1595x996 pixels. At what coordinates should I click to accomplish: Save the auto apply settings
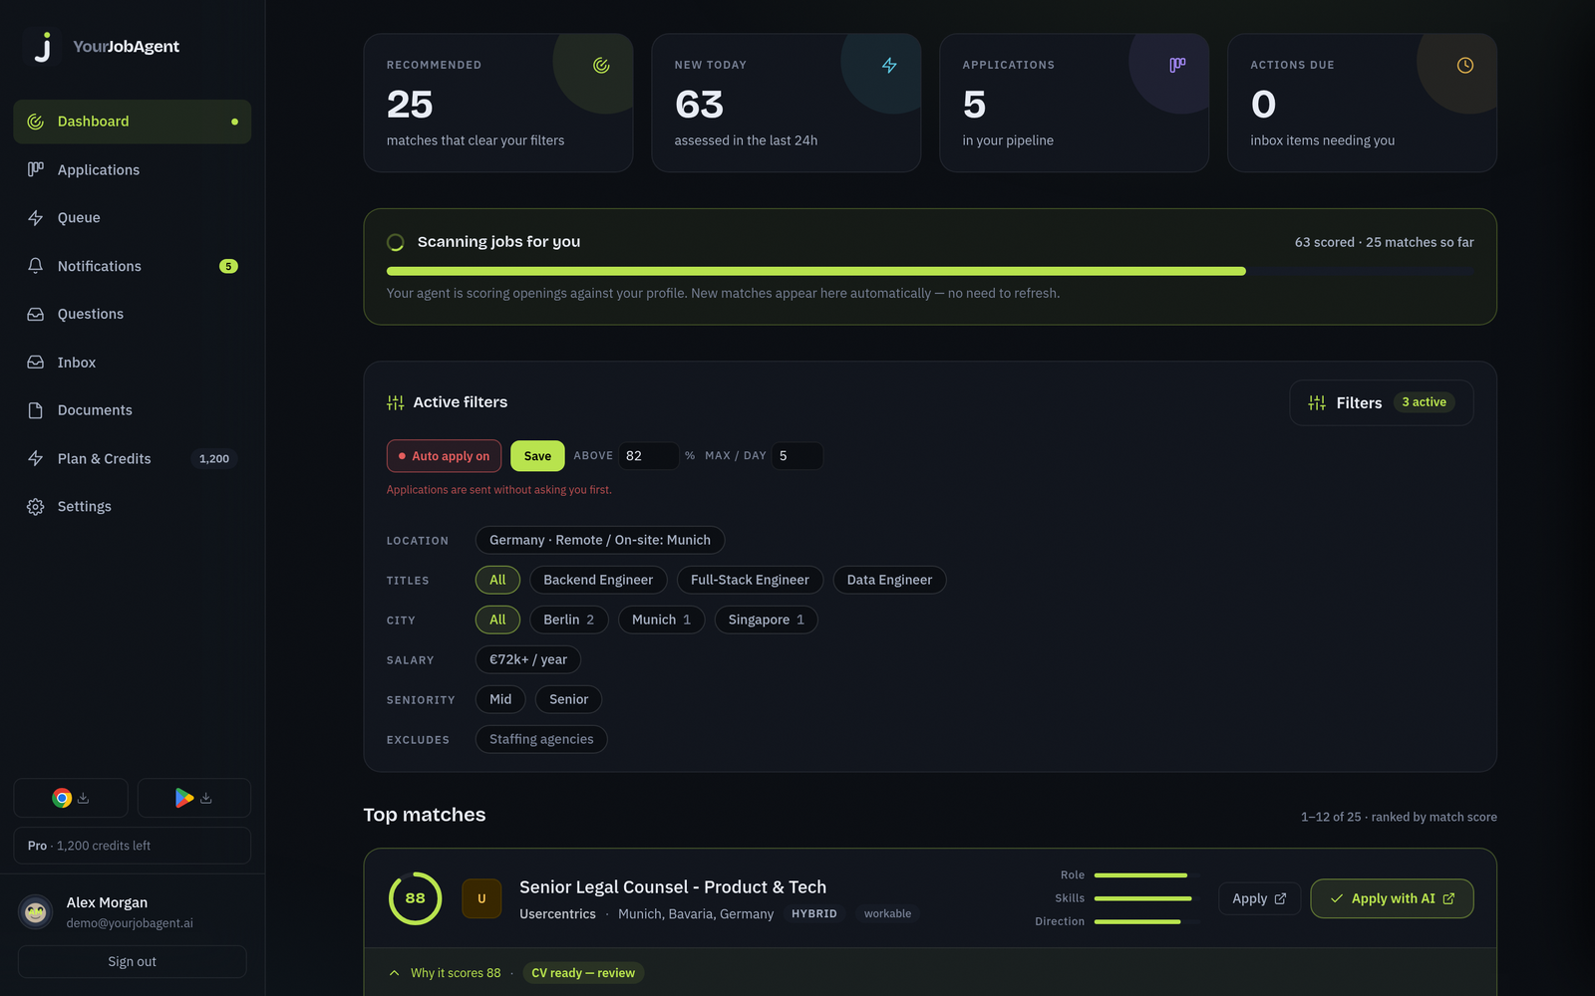(x=537, y=456)
